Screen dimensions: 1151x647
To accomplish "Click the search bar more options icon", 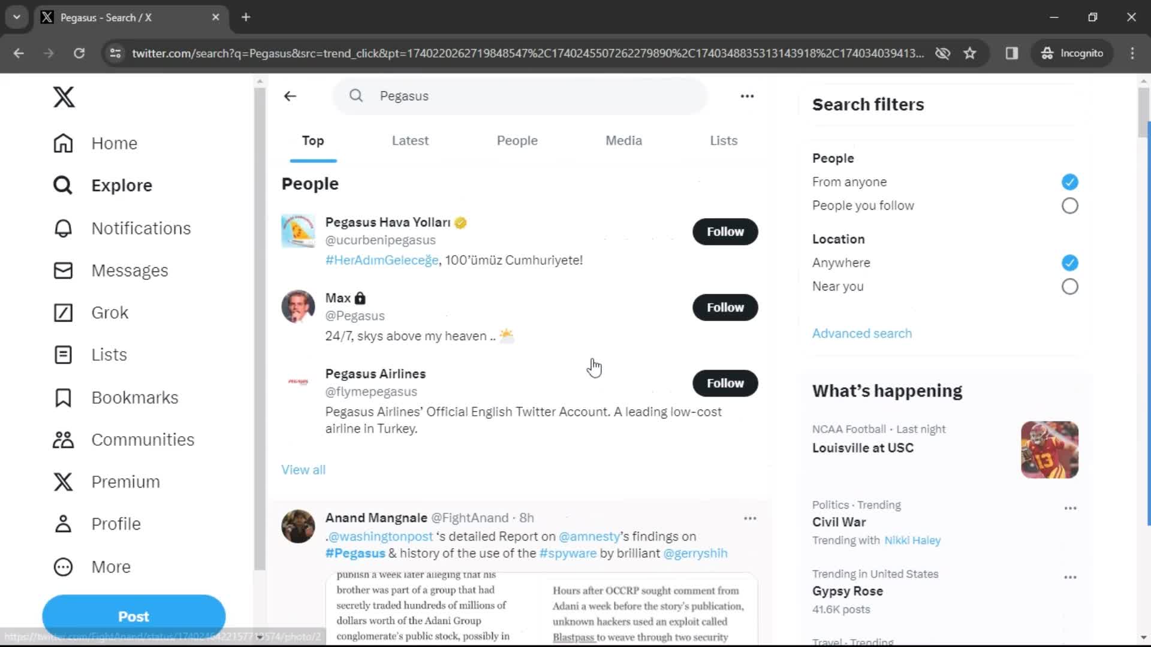I will (x=747, y=96).
